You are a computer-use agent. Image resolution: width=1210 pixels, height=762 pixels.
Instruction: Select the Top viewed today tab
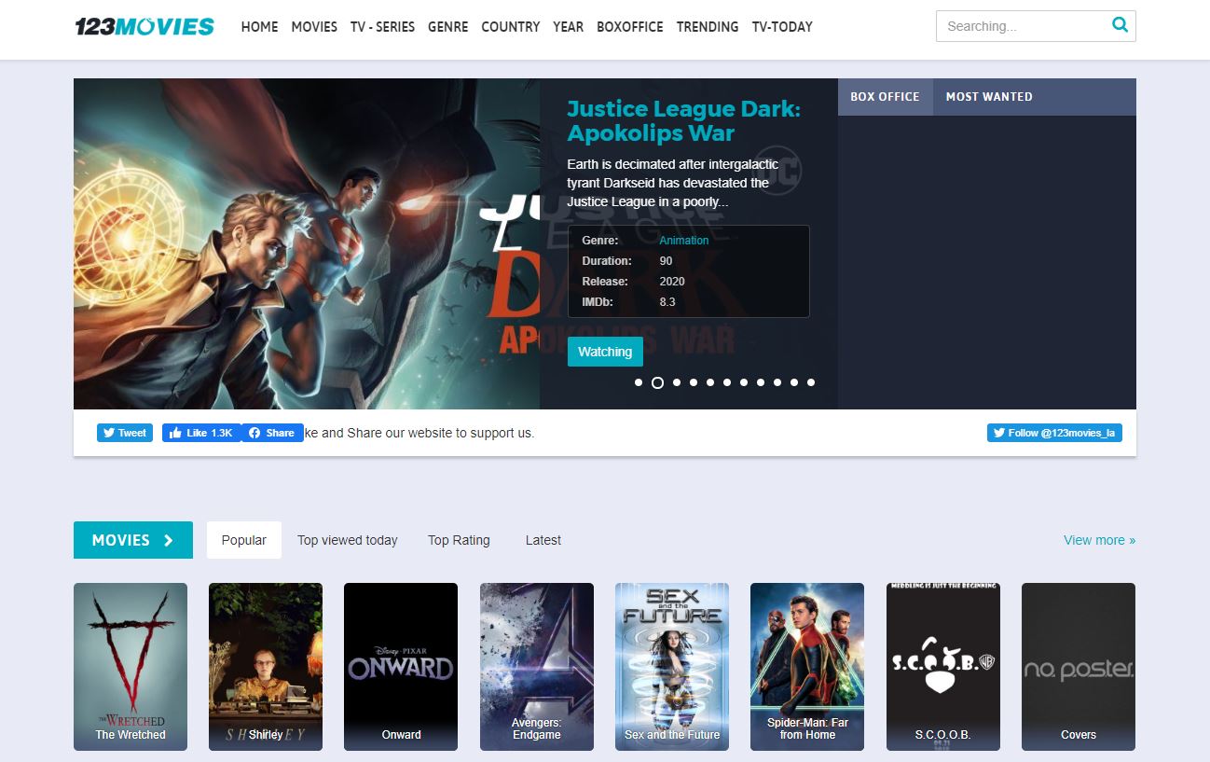click(x=347, y=540)
